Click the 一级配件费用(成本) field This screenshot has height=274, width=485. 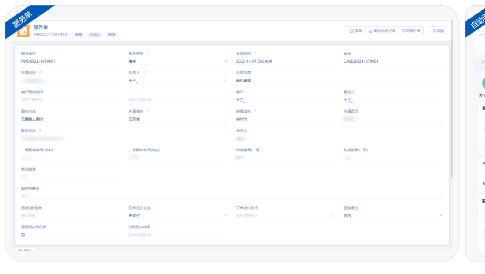[70, 157]
